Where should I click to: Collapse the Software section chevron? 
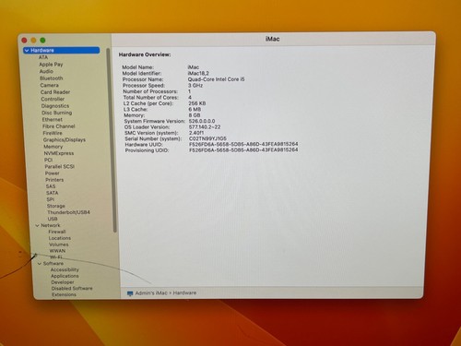coord(40,264)
